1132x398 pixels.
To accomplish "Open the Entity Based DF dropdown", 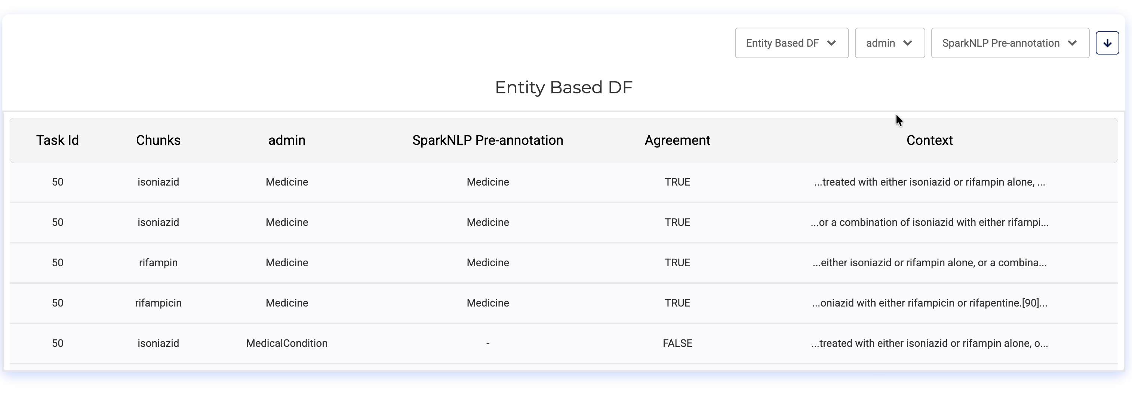I will (x=791, y=43).
